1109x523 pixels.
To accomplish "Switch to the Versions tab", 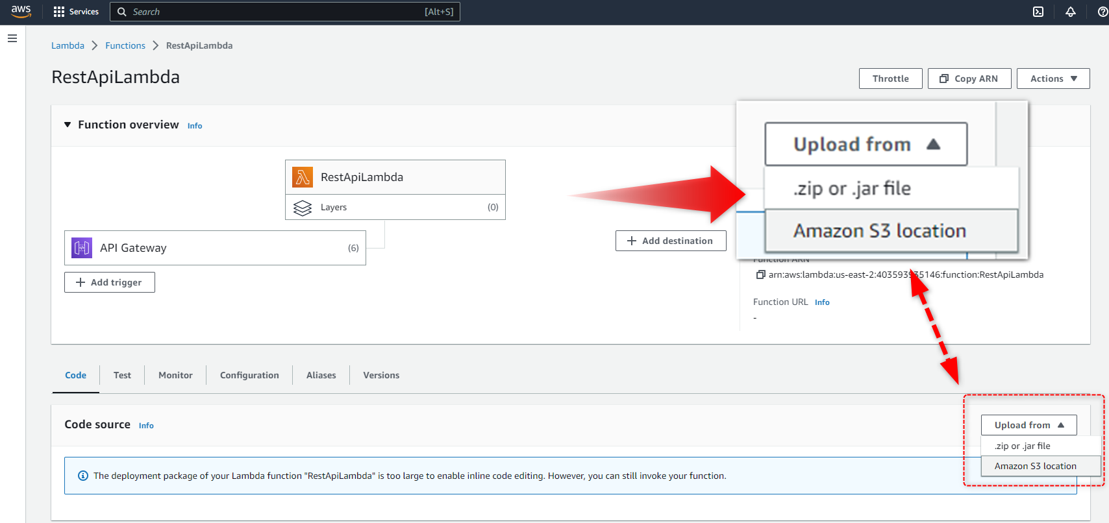I will coord(381,375).
